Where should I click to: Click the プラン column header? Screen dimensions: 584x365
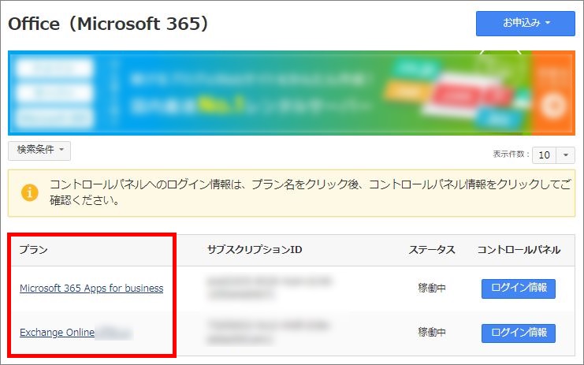pos(34,250)
